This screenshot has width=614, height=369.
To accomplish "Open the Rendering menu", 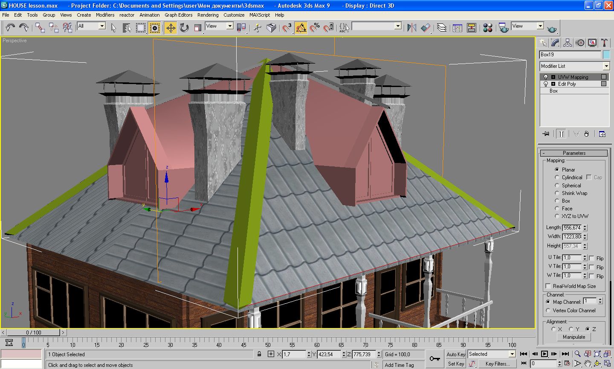I will 208,15.
